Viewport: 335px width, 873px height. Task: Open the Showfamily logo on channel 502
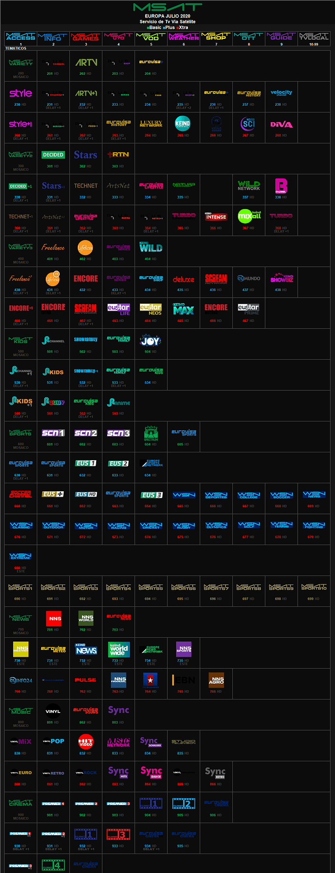point(86,339)
